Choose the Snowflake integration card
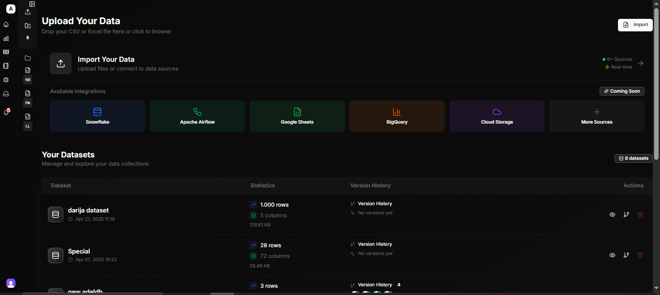The width and height of the screenshot is (660, 295). coord(97,116)
